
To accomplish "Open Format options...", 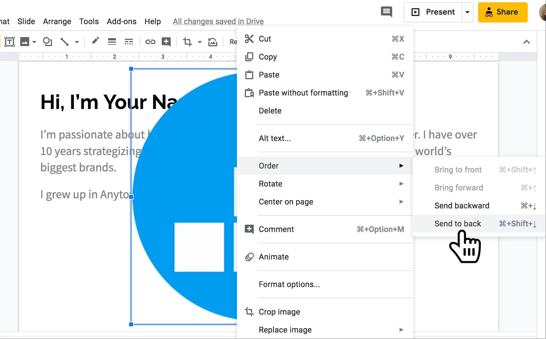I will (325, 284).
